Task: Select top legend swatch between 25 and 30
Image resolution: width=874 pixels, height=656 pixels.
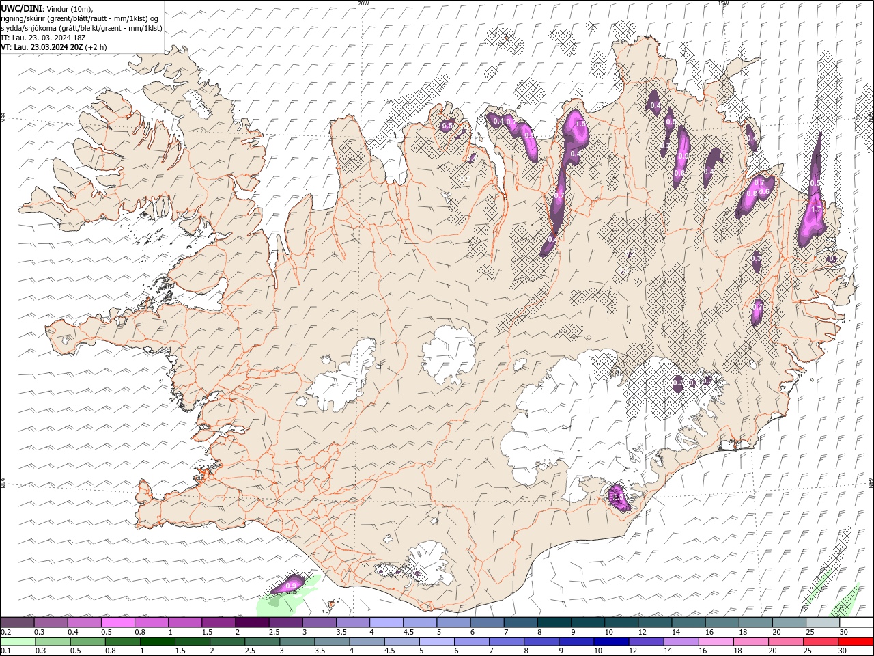Action: click(823, 623)
